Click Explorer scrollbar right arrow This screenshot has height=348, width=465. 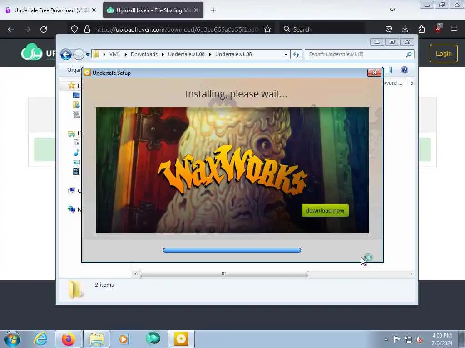pyautogui.click(x=411, y=274)
